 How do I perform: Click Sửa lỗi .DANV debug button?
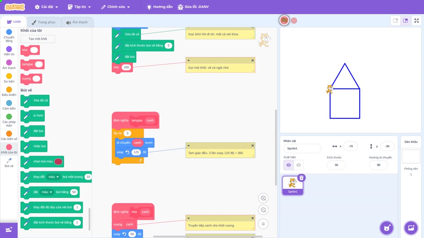pos(193,7)
